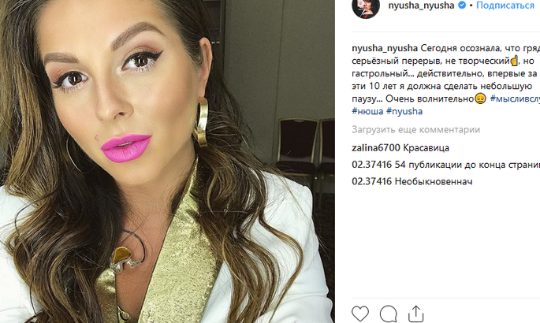Click the sad face emoji in caption

(x=480, y=98)
